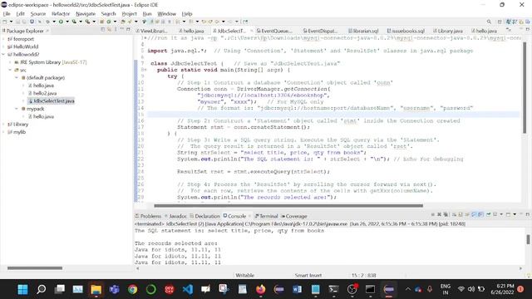Click Display Selected Console icon
532x299 pixels.
[495, 214]
